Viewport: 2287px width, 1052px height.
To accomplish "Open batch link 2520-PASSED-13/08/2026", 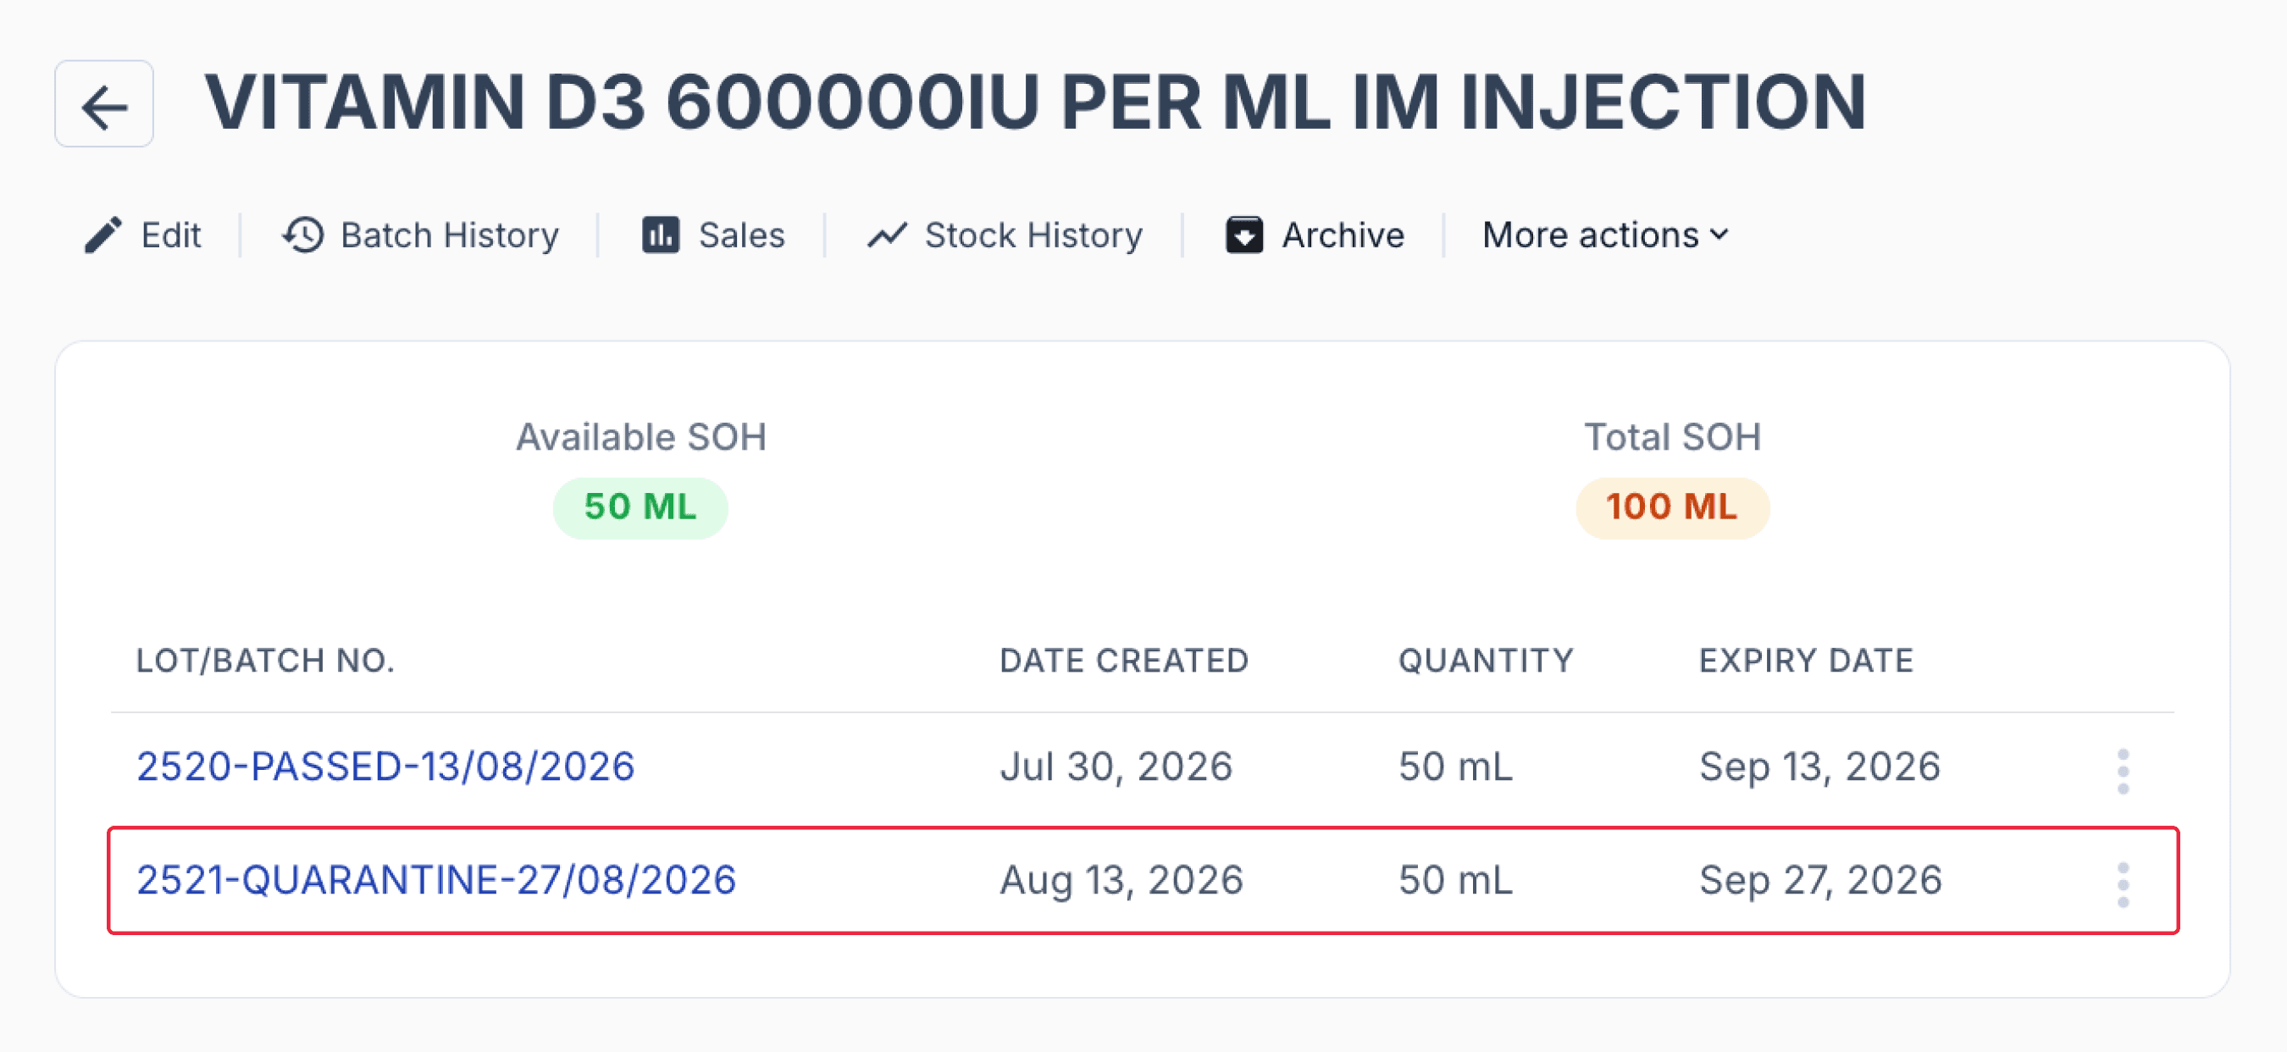I will (x=385, y=767).
